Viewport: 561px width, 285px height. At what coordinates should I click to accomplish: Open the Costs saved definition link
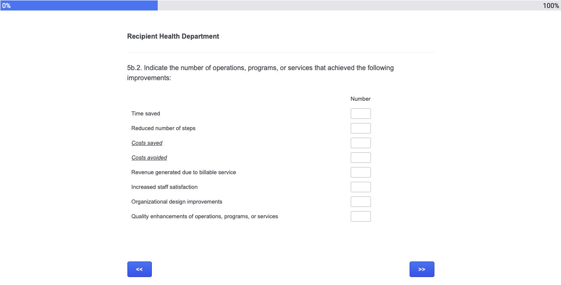tap(147, 143)
